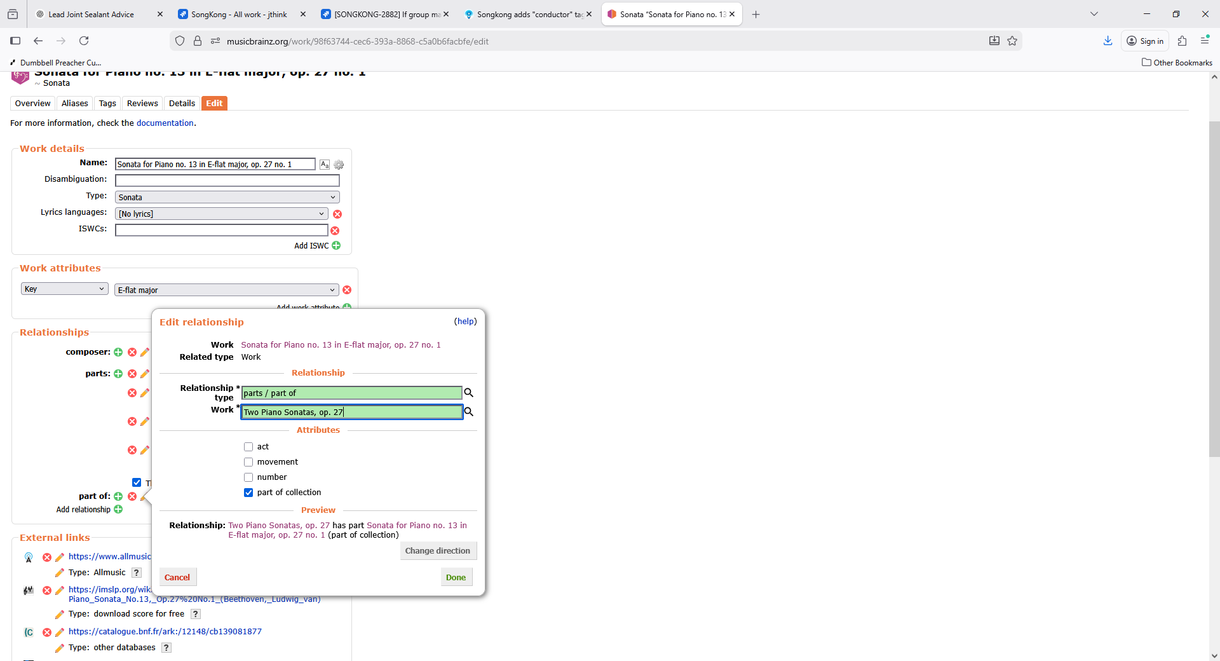Open the documentation link
The image size is (1220, 661).
(x=165, y=123)
